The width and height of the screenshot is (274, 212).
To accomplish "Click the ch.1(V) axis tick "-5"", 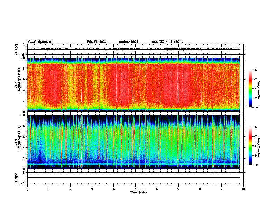I will [23, 55].
